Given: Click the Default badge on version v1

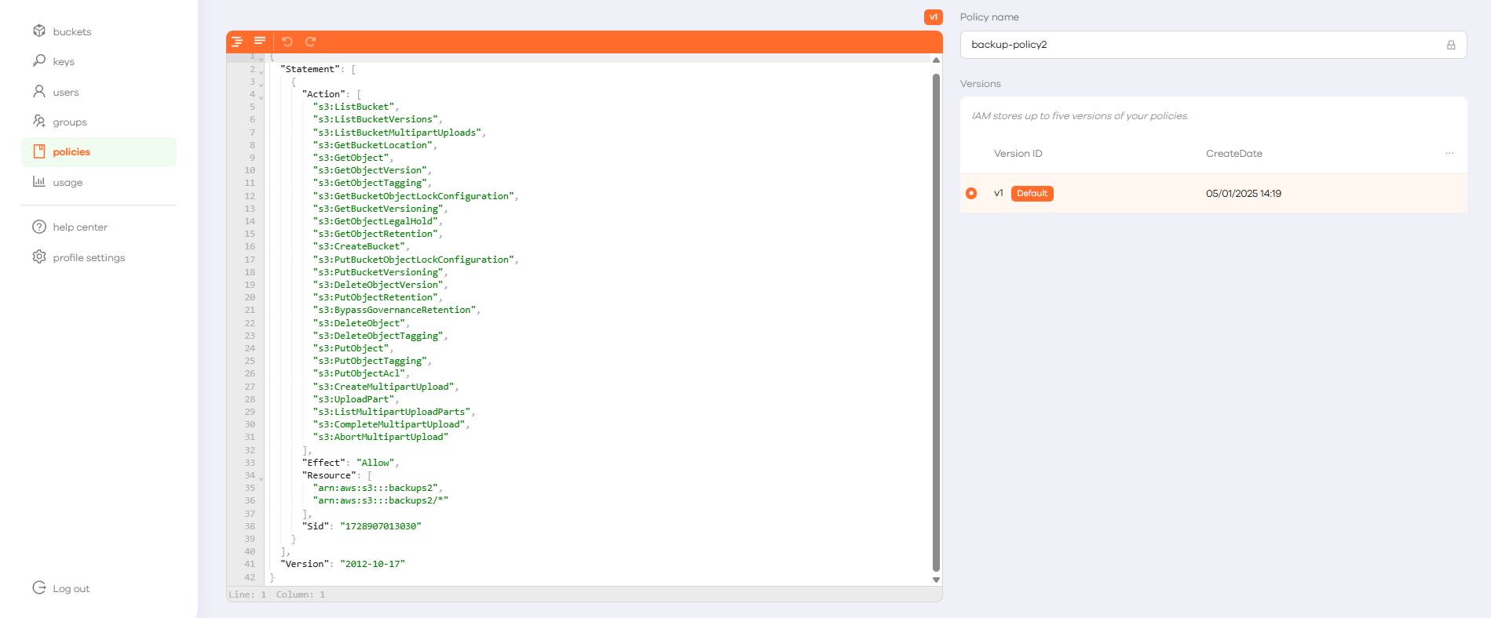Looking at the screenshot, I should (x=1032, y=194).
